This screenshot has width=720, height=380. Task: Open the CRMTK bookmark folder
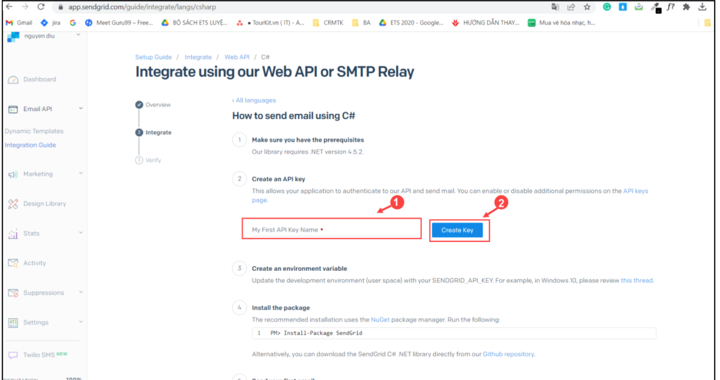tap(328, 23)
